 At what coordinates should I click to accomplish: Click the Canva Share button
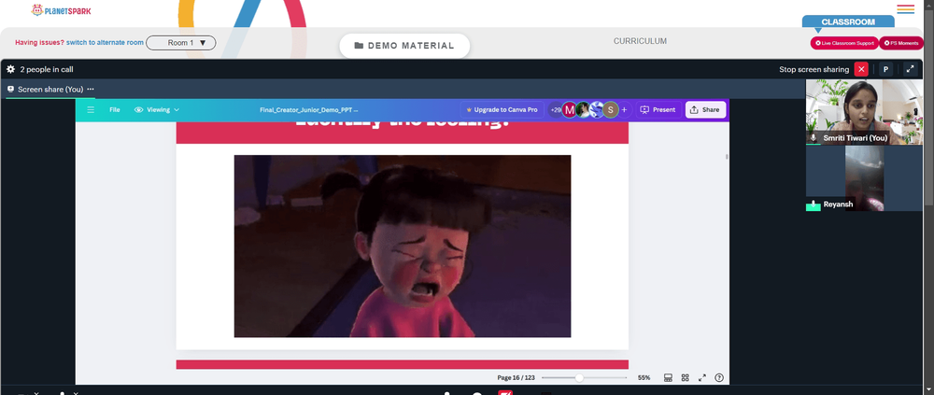tap(705, 109)
